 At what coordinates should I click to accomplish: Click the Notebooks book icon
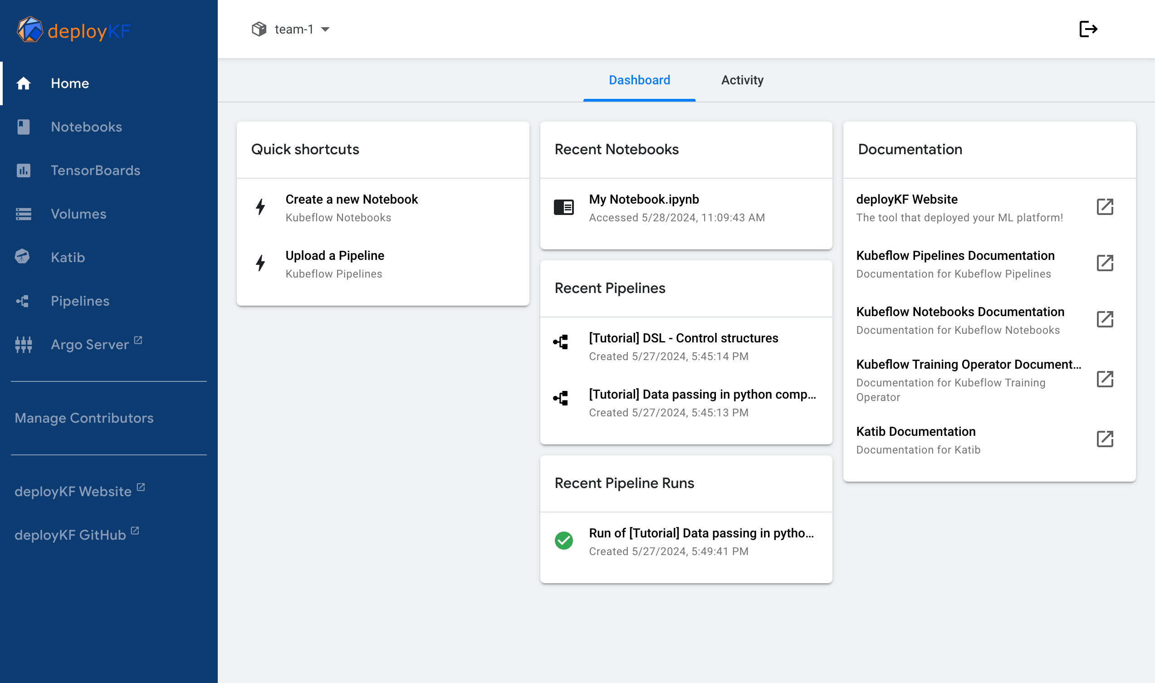[24, 127]
